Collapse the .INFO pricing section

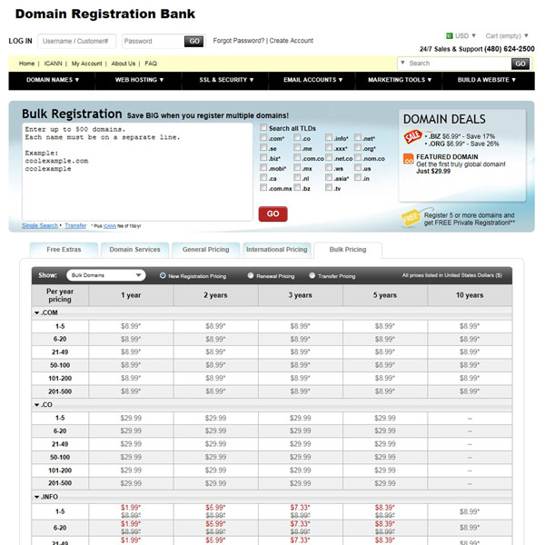[36, 497]
